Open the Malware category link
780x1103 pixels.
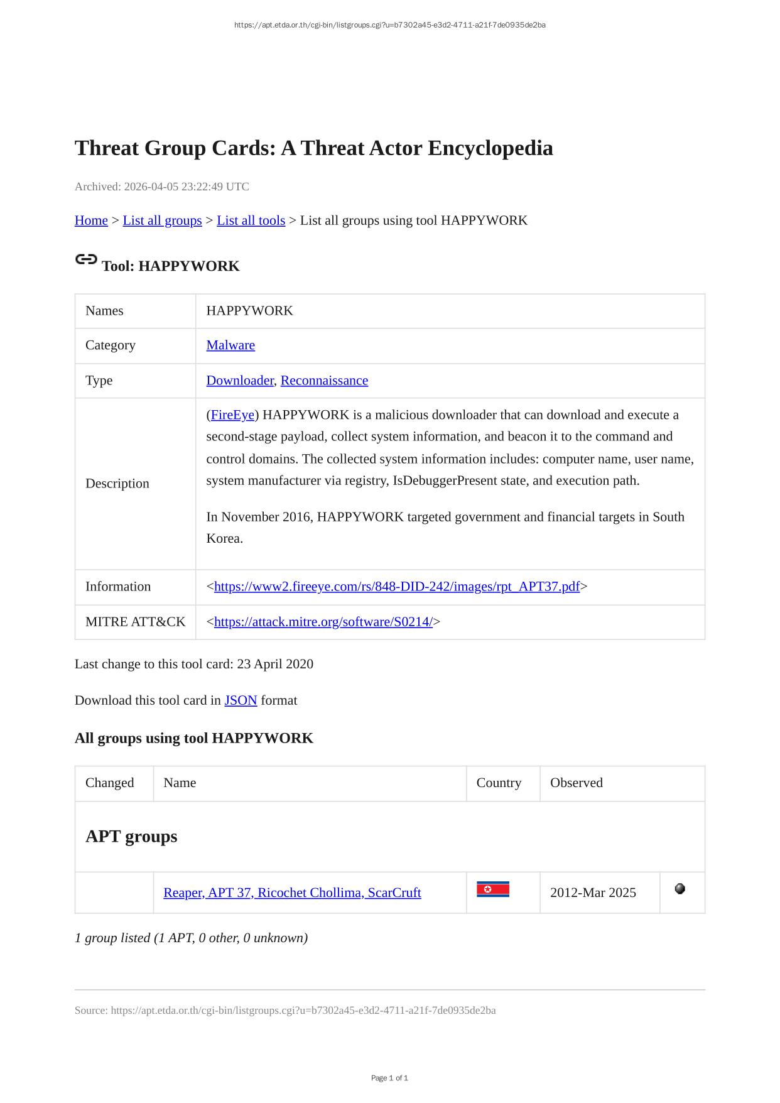(230, 345)
